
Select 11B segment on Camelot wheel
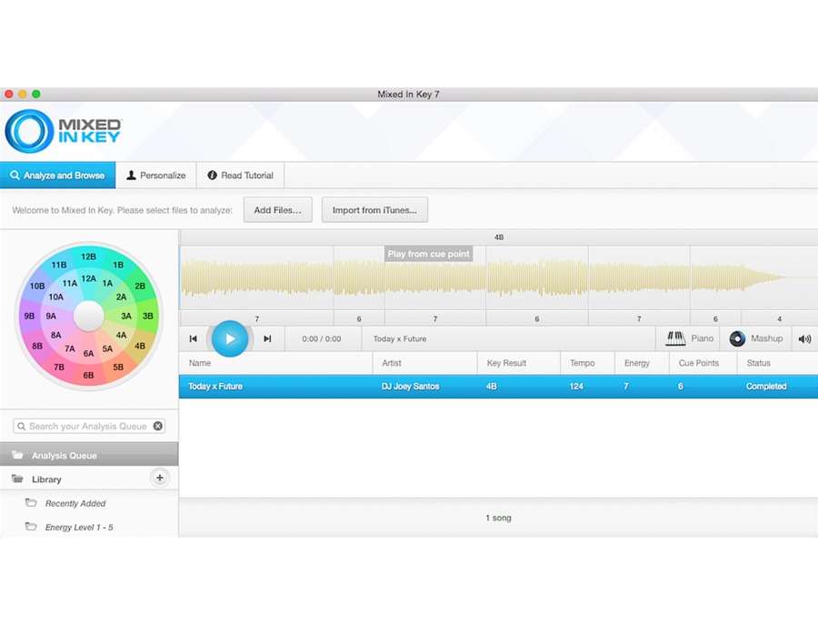point(59,265)
